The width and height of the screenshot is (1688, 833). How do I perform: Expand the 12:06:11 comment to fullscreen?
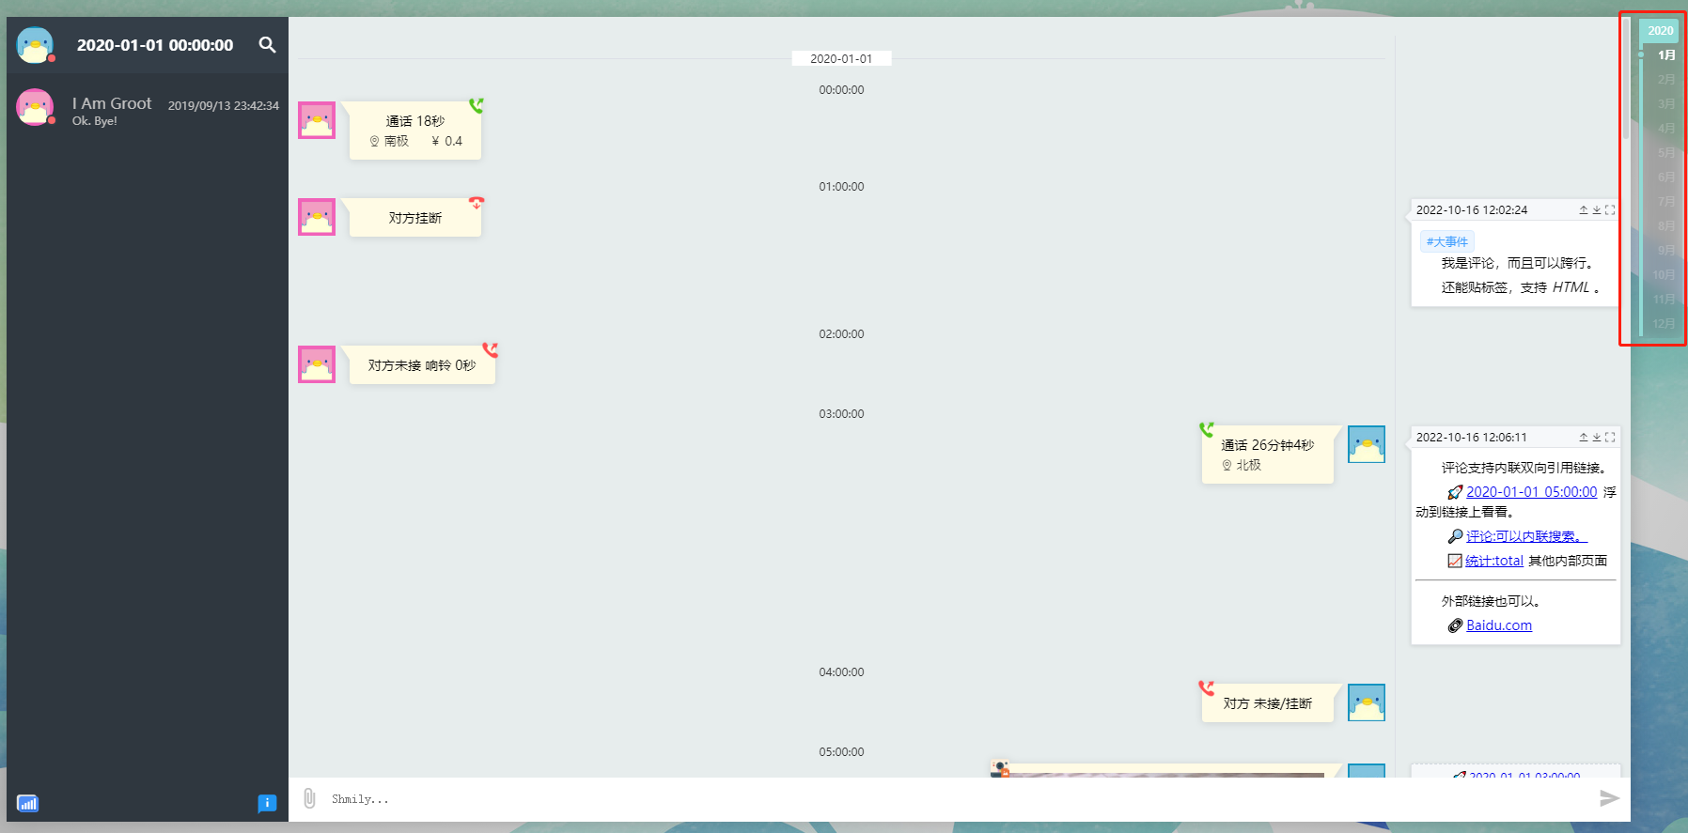coord(1610,438)
